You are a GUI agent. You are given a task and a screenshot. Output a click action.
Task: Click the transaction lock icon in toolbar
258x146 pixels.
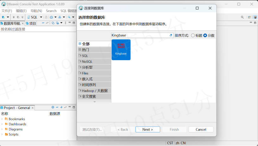click(x=46, y=17)
